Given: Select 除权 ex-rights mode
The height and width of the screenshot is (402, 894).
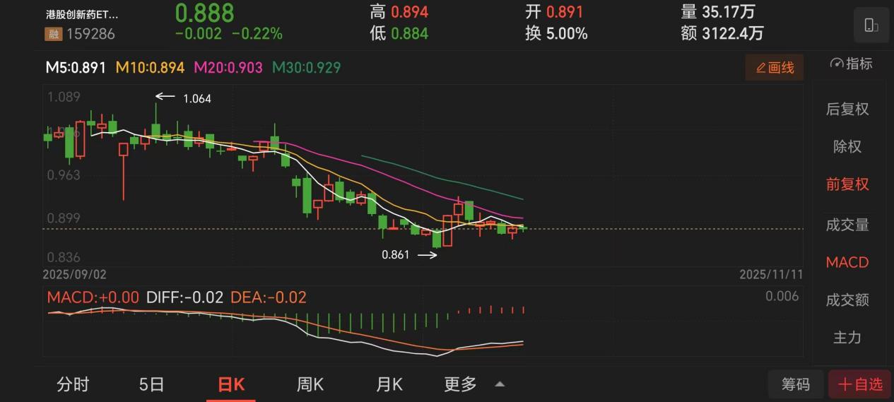Looking at the screenshot, I should [x=847, y=147].
